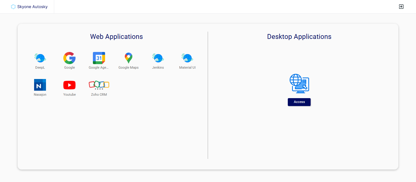Click the "Google Maps" text label

click(x=129, y=67)
